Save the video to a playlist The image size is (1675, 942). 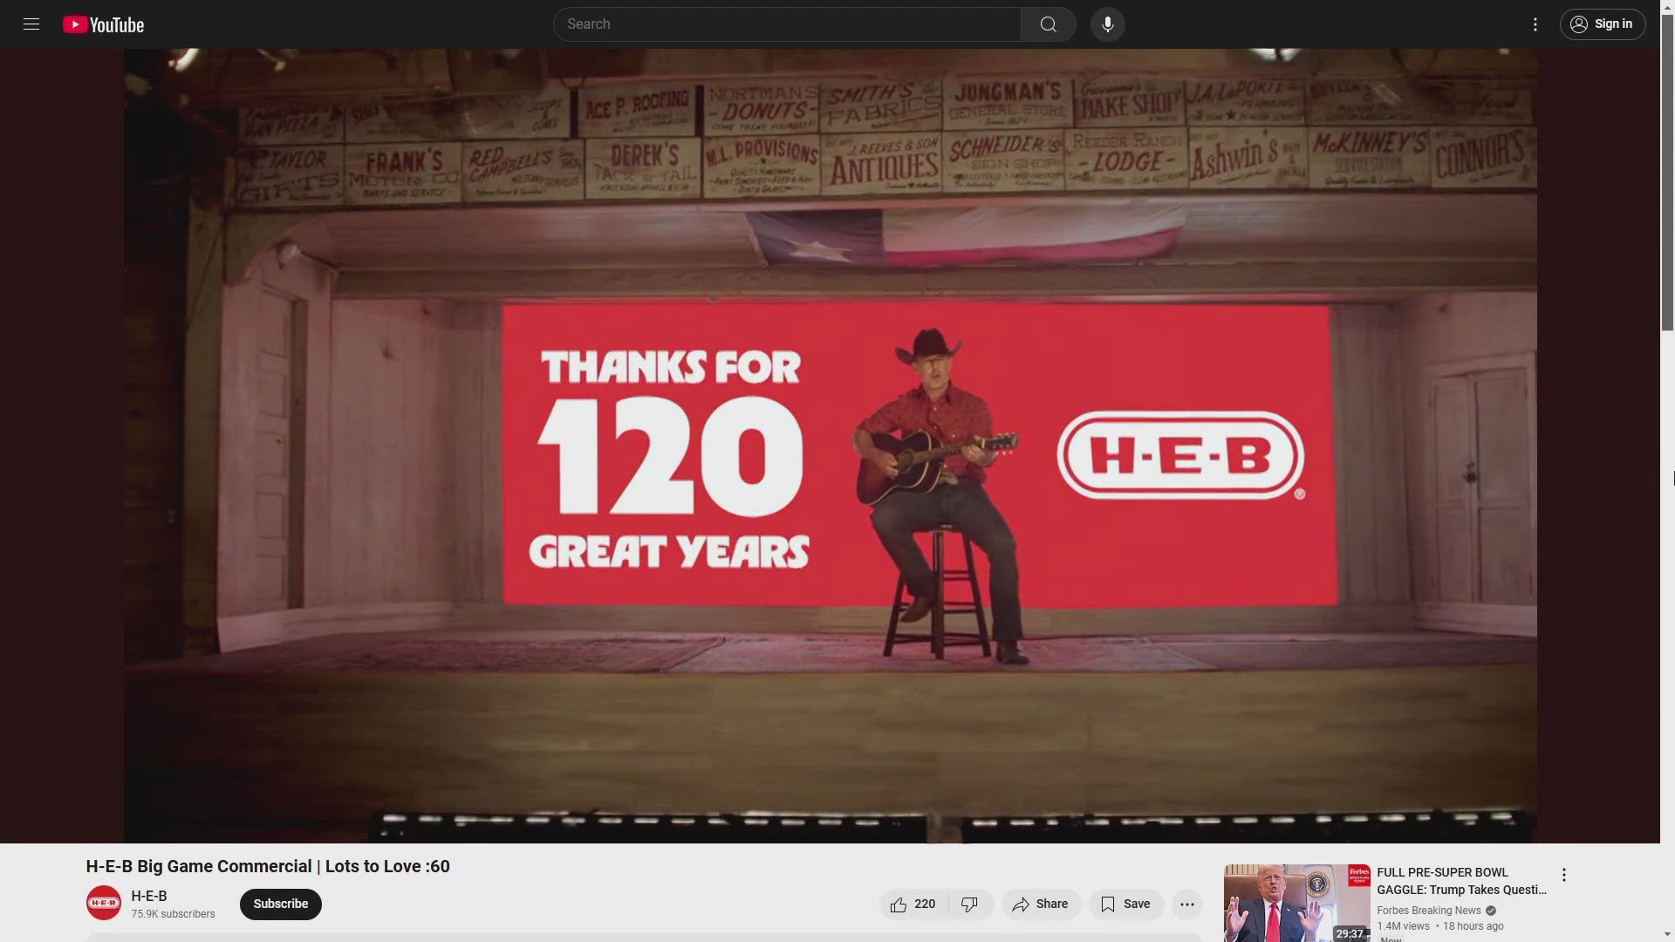pyautogui.click(x=1125, y=904)
